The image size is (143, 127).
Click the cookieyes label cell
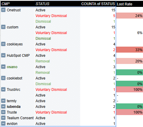tap(15, 44)
